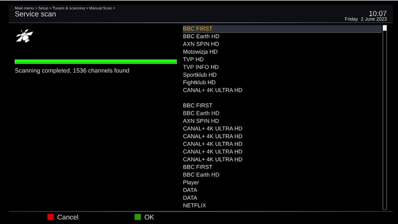Click the 'Friday 2 June 2023' date

tap(366, 19)
